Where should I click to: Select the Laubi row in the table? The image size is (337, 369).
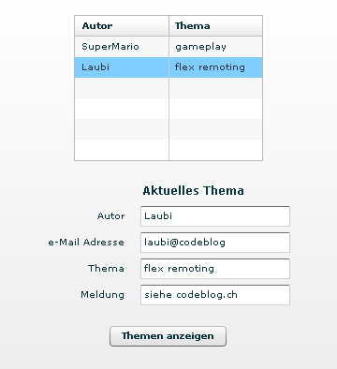pyautogui.click(x=168, y=67)
